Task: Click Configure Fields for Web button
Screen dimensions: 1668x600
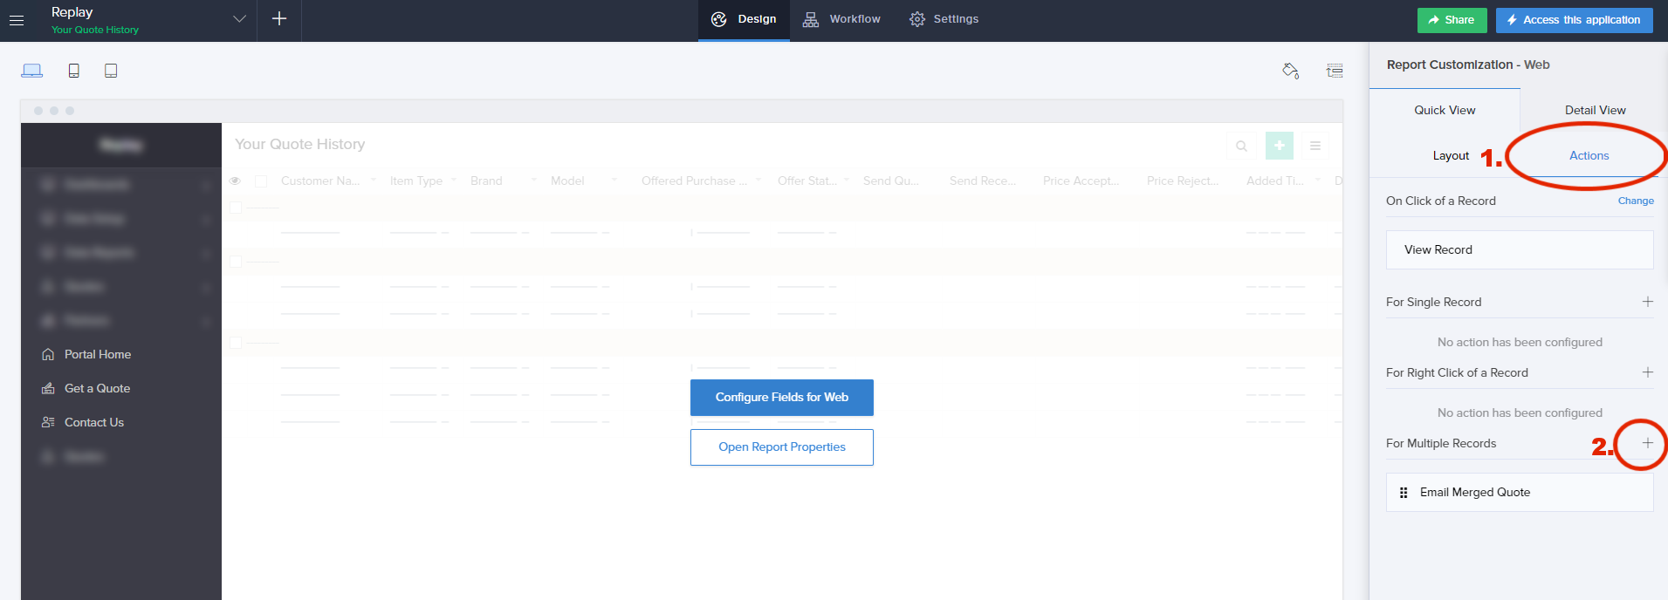Action: point(781,398)
